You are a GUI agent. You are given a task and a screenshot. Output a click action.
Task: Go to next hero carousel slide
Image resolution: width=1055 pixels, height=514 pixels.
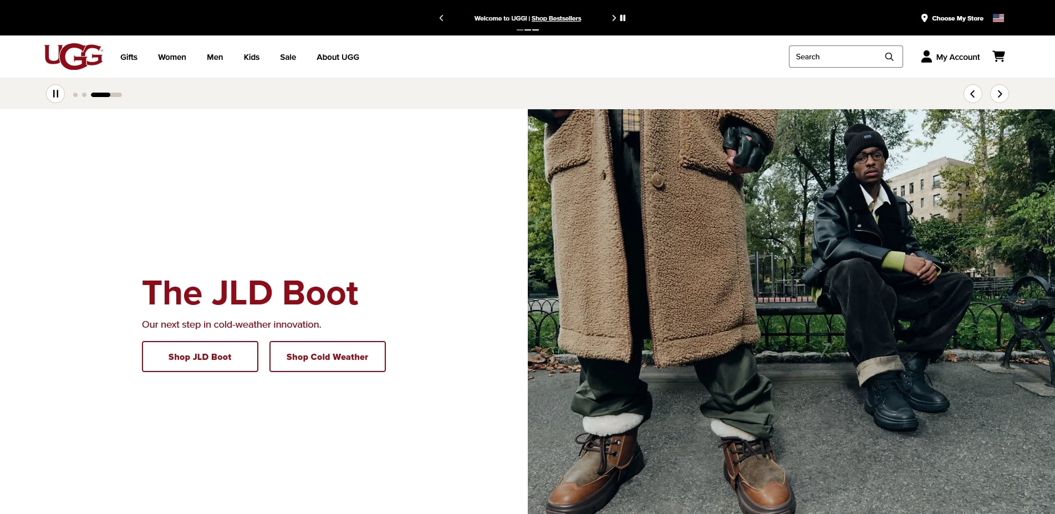[1000, 94]
